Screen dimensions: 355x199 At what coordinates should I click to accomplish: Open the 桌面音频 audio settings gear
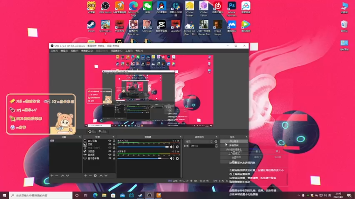pos(177,159)
